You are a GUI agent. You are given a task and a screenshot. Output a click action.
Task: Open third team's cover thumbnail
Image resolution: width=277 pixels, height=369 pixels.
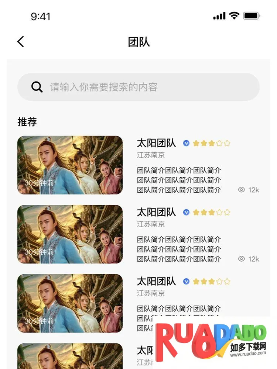click(70, 303)
